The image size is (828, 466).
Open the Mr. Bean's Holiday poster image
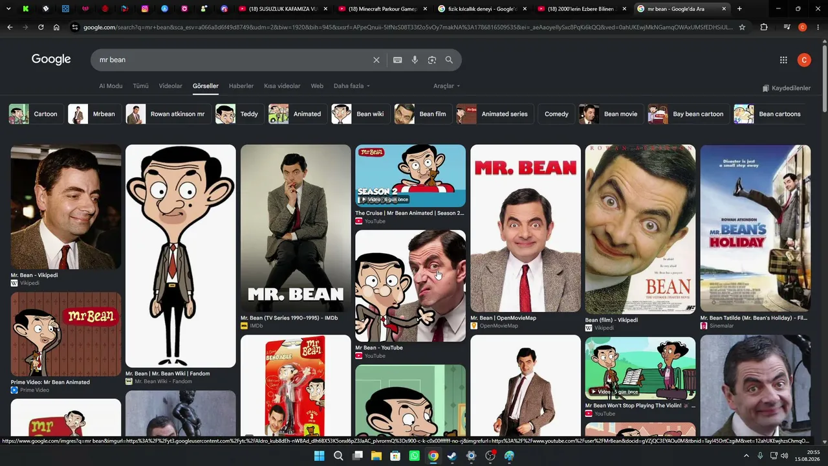[755, 228]
